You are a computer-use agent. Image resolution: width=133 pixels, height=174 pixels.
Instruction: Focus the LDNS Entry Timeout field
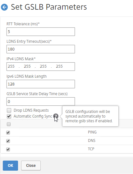(41, 49)
